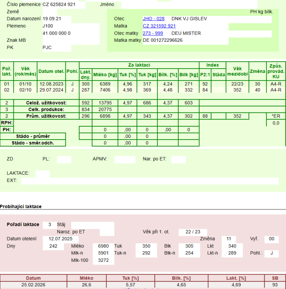
Task: Click the Věk při 1. ot. field
Action: [x=193, y=232]
